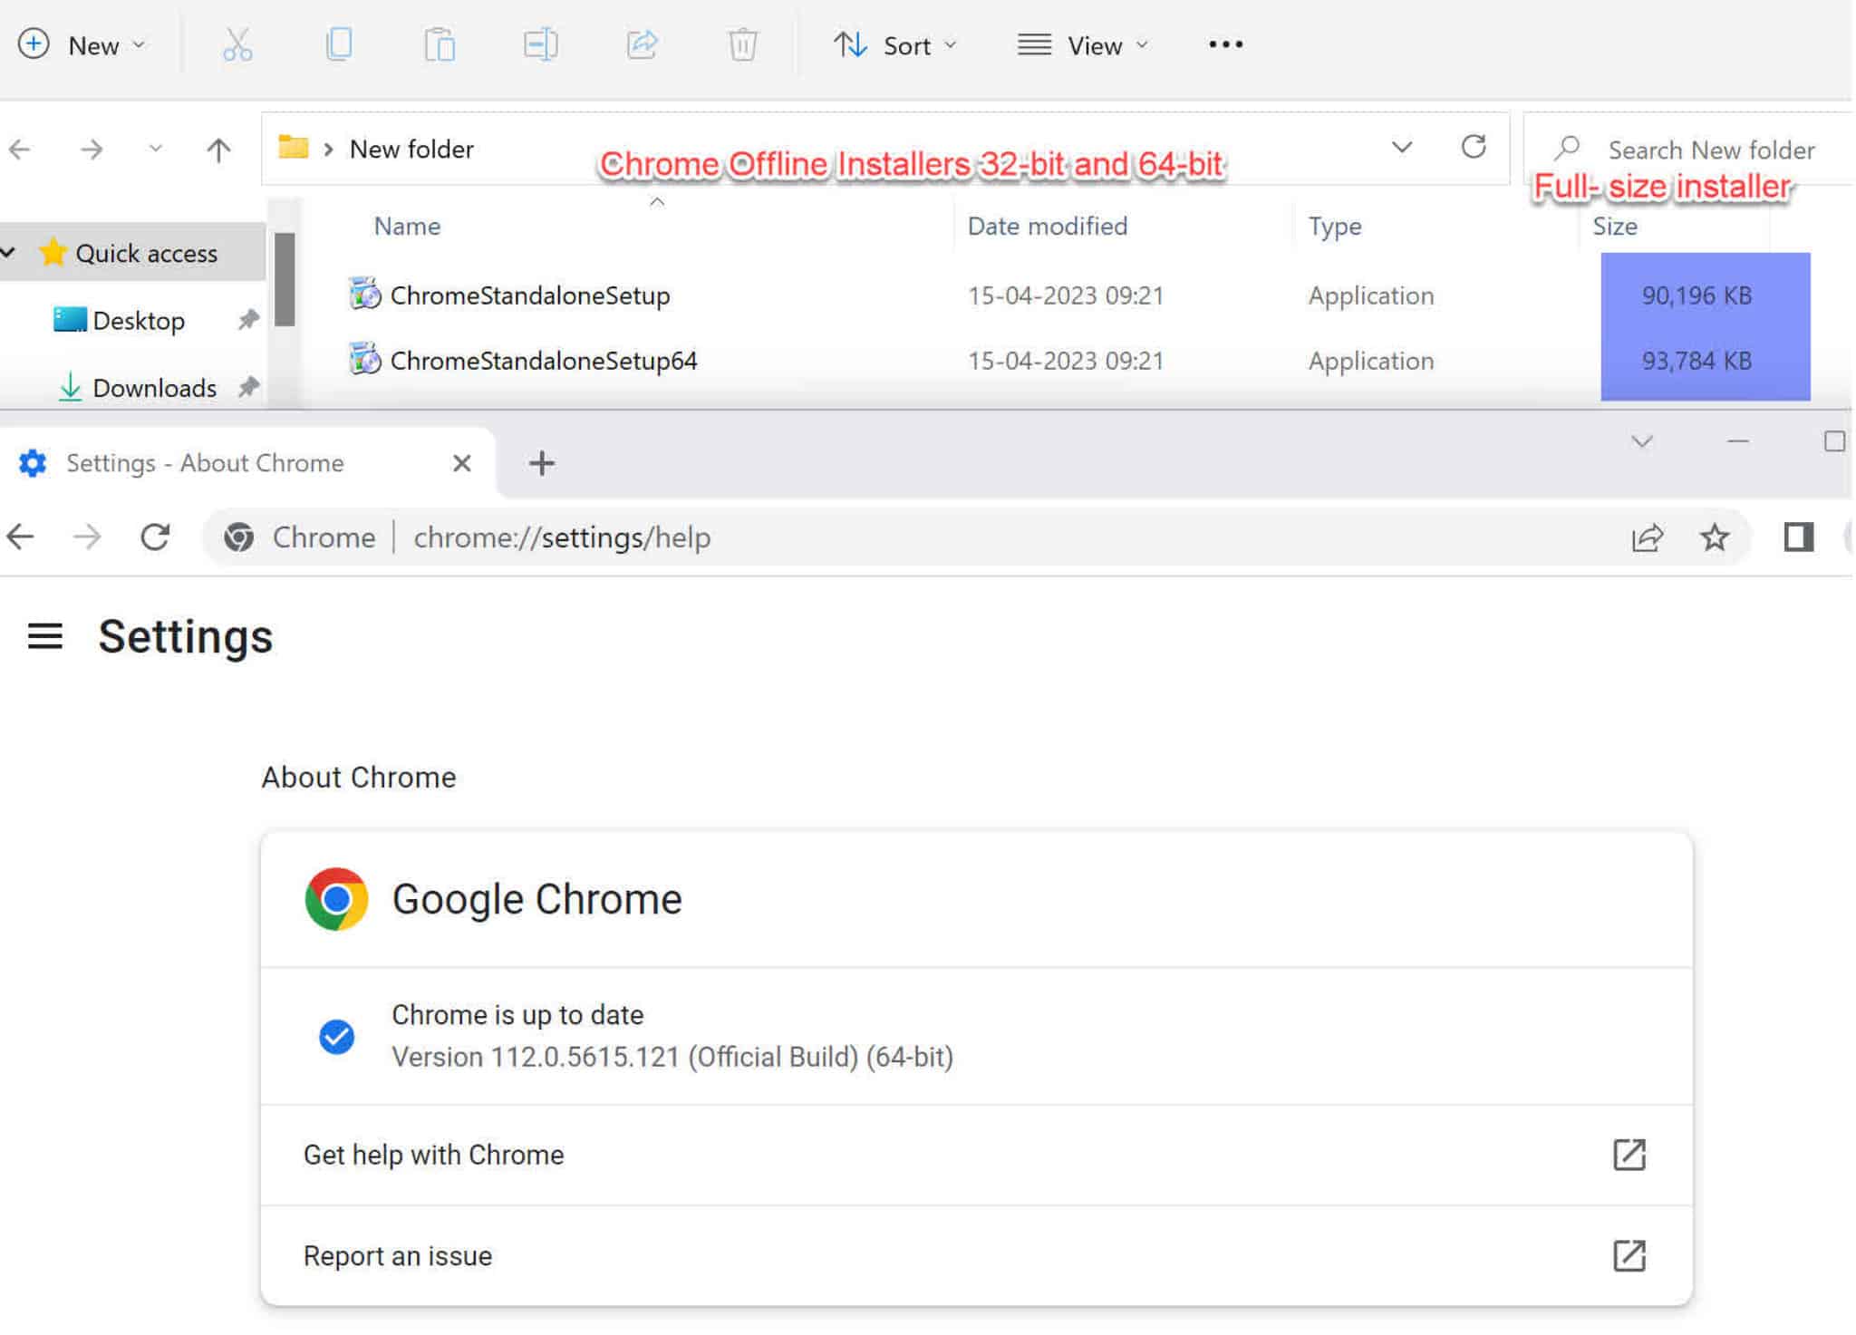The image size is (1856, 1335).
Task: Share this page from Chrome's address bar
Action: 1647,537
